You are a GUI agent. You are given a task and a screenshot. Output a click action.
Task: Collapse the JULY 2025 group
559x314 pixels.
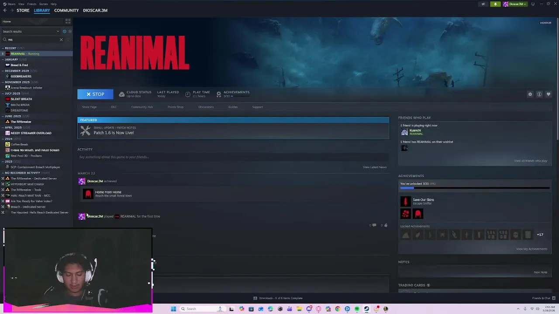tap(3, 93)
